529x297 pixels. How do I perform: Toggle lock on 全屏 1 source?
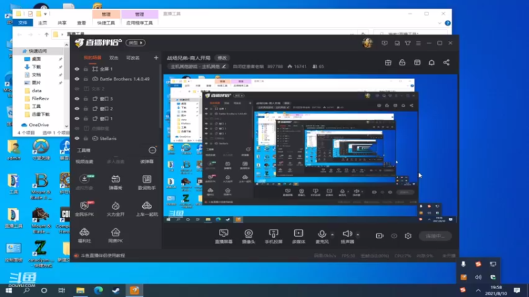(x=86, y=69)
